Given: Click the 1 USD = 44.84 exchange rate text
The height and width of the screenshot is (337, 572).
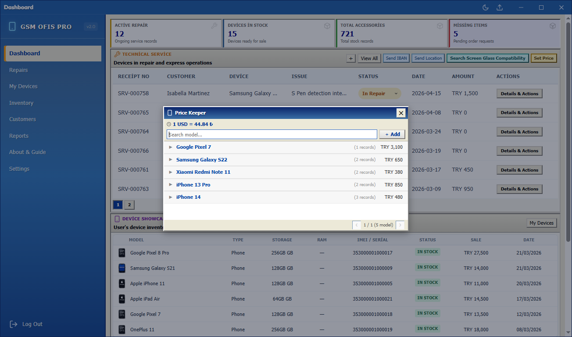Looking at the screenshot, I should point(193,124).
